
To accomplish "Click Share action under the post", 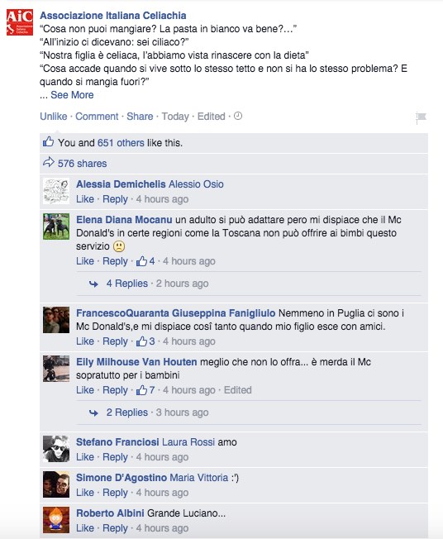I will pos(140,117).
